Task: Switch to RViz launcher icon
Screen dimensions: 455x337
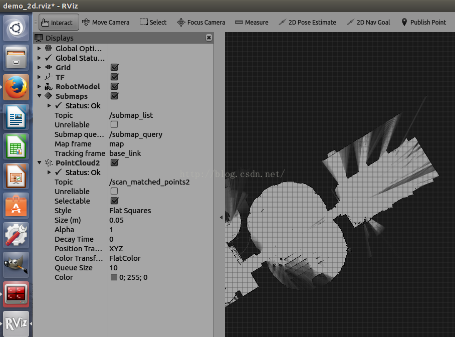Action: [x=16, y=323]
